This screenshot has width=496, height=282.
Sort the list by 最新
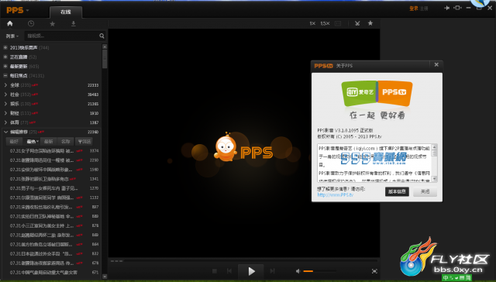click(48, 141)
